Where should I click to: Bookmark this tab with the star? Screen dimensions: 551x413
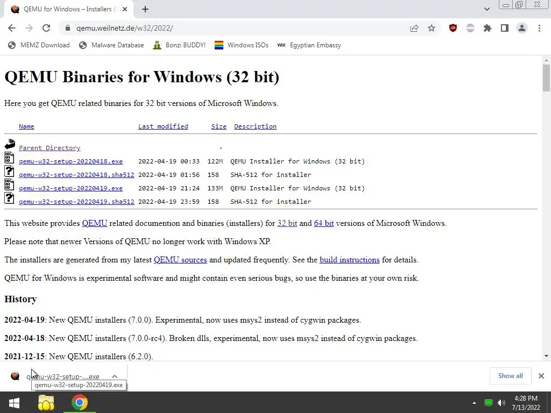click(x=432, y=28)
